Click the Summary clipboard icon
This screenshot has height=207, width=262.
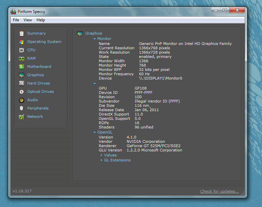pos(22,33)
